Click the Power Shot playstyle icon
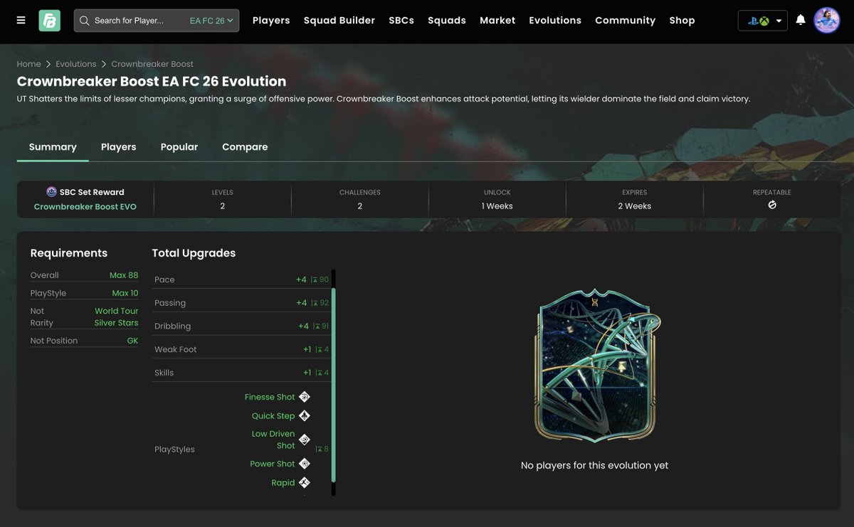This screenshot has height=527, width=854. tap(305, 464)
